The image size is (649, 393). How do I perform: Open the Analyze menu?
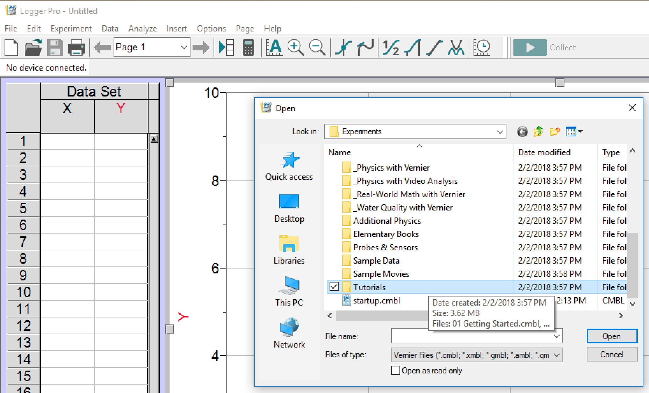tap(143, 28)
